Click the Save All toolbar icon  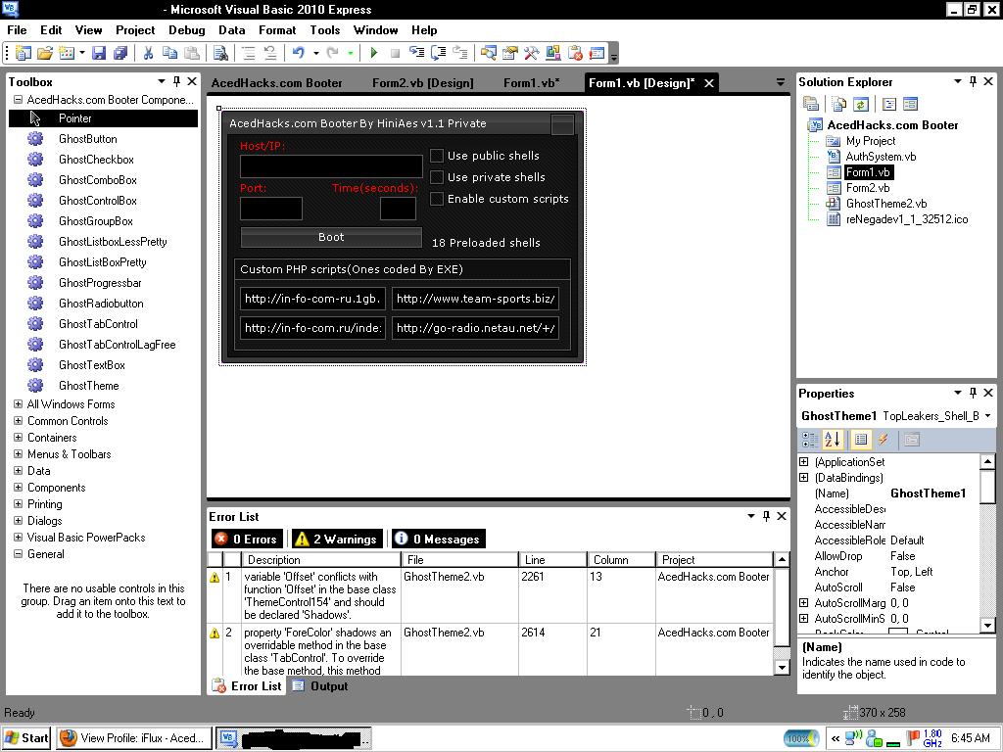pos(120,53)
